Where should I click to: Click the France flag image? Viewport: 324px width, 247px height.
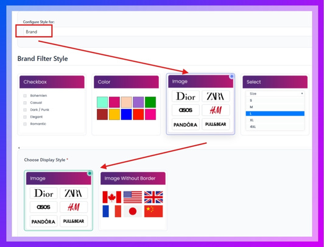[112, 211]
